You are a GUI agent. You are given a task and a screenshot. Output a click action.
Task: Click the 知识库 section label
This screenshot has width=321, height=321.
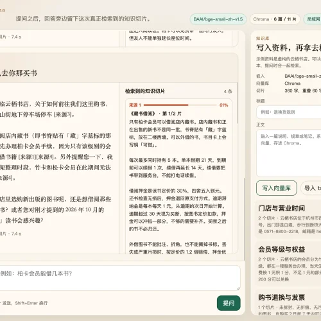coord(263,39)
